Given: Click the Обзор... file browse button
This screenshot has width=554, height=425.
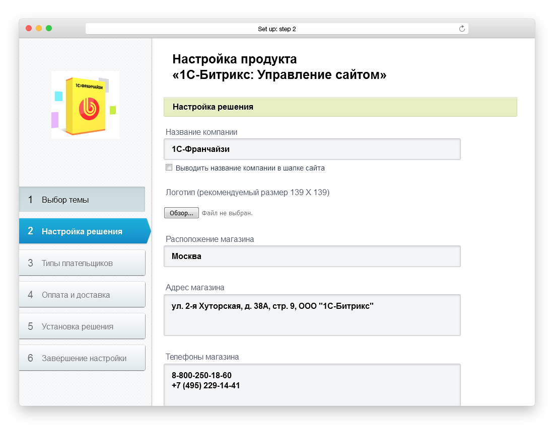Looking at the screenshot, I should (x=181, y=213).
